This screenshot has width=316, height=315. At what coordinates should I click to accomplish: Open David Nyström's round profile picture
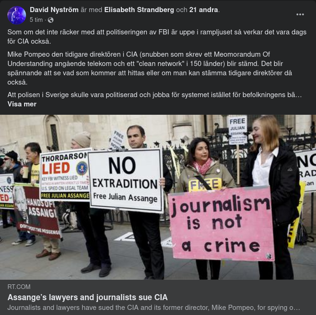17,15
